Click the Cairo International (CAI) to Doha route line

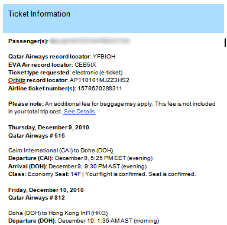tap(61, 151)
